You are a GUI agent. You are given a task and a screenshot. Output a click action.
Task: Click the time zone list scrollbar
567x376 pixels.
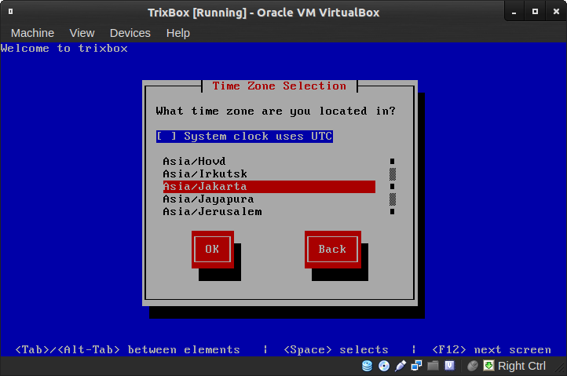click(x=393, y=187)
